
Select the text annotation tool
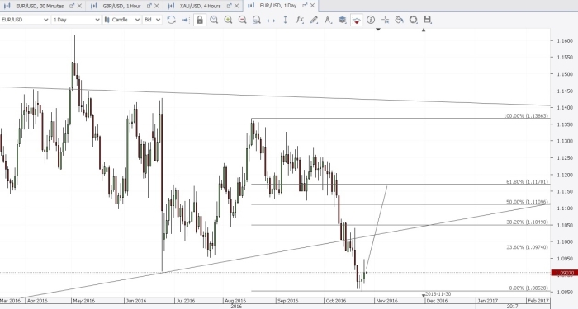click(x=328, y=20)
